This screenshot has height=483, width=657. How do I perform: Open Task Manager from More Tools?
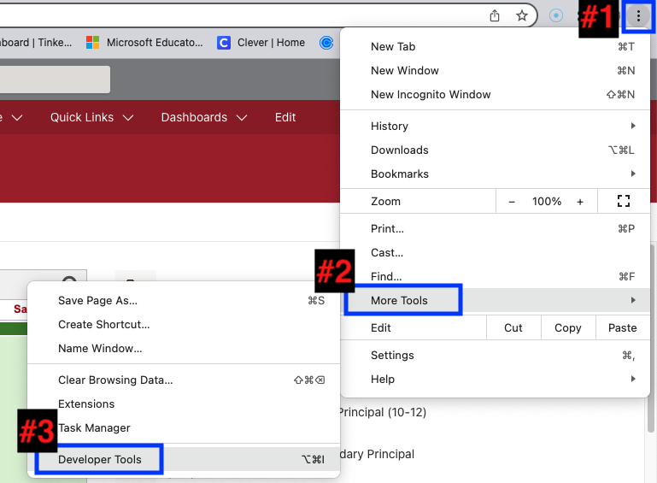point(94,427)
